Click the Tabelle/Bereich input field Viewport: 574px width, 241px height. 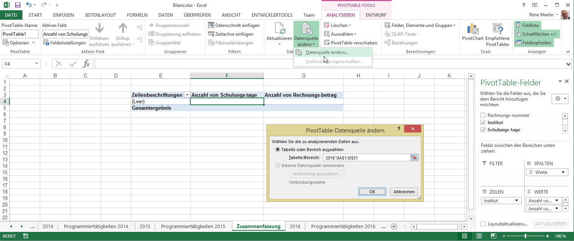pos(367,158)
